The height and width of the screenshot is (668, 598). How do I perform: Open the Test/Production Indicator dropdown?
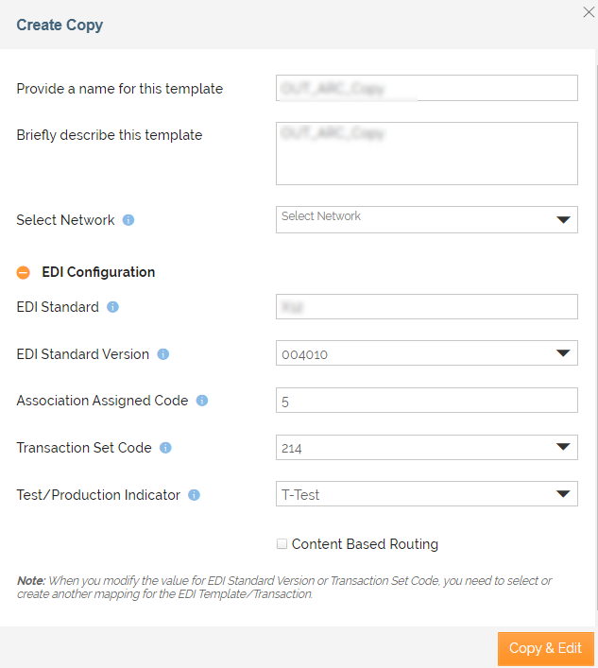coord(426,494)
